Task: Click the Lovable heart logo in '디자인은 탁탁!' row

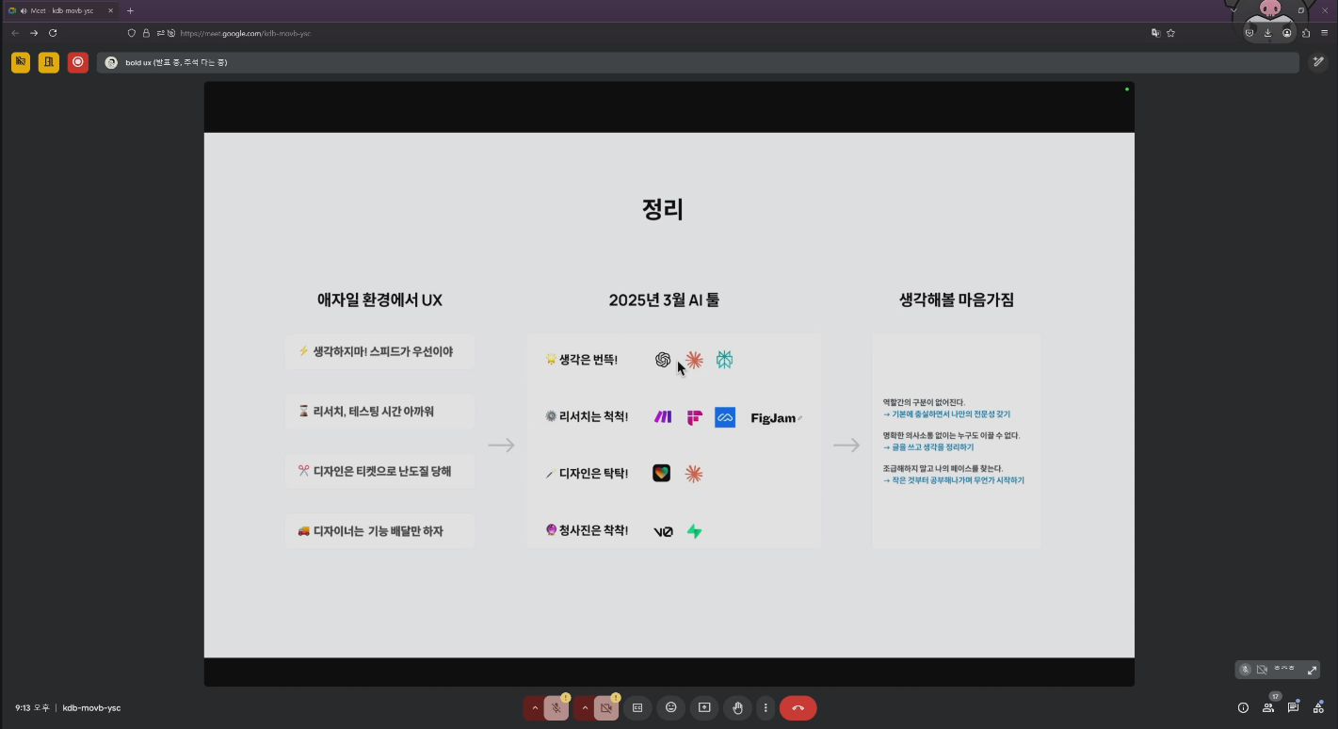Action: [x=662, y=473]
